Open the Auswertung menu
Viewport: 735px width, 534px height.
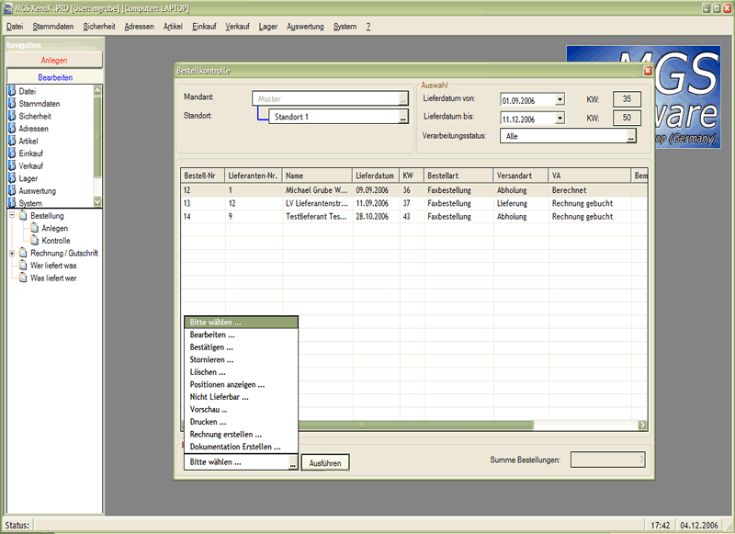point(305,27)
